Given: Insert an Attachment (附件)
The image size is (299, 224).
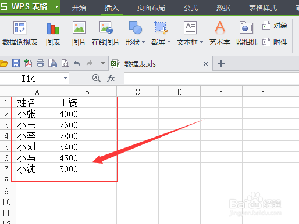Looking at the screenshot, I should click(x=275, y=42).
